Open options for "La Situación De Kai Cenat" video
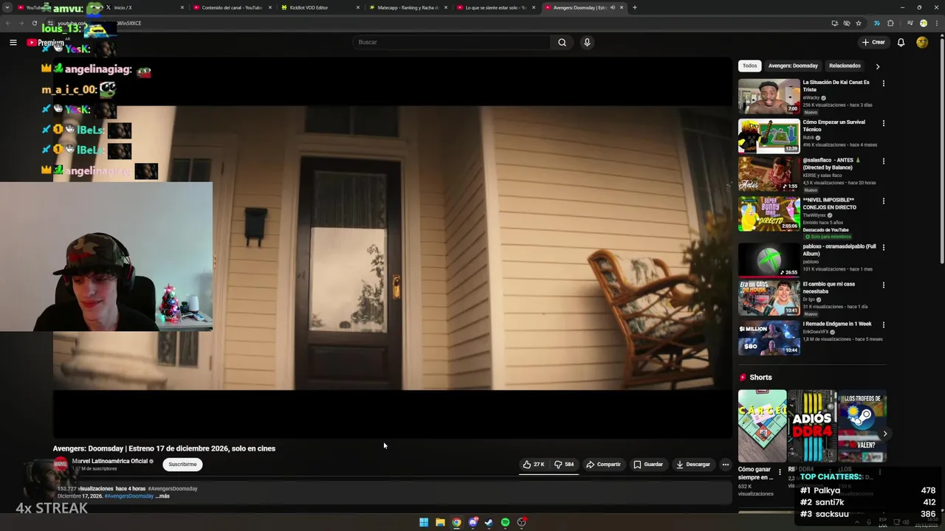This screenshot has width=945, height=531. click(883, 83)
